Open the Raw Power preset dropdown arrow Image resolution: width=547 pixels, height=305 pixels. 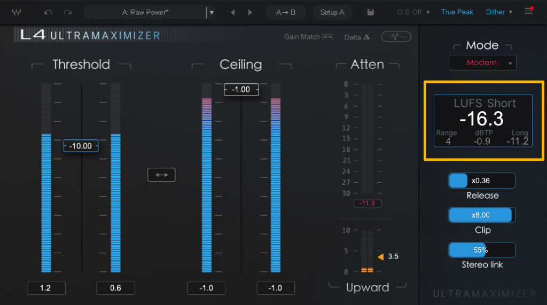212,12
